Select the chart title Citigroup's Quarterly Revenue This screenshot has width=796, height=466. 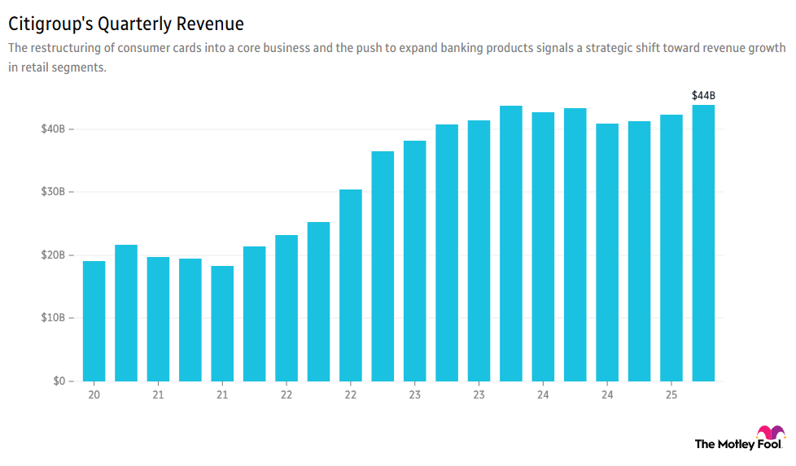point(126,24)
